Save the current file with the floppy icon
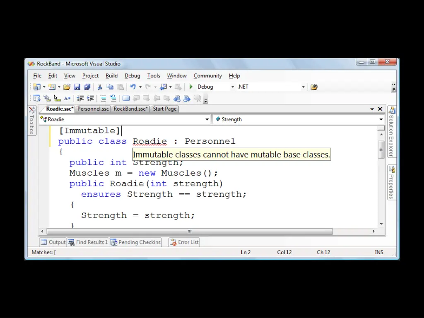This screenshot has width=424, height=318. click(77, 87)
